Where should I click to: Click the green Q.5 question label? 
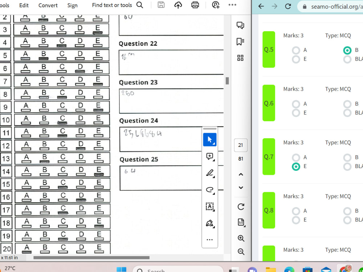269,49
